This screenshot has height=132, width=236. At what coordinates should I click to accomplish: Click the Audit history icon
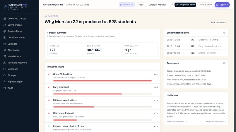tap(5, 88)
